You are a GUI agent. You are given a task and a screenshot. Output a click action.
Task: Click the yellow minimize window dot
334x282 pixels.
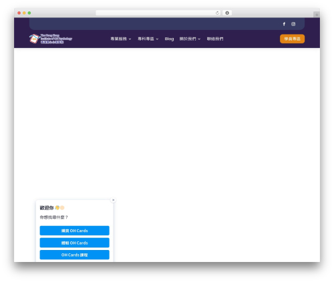pyautogui.click(x=24, y=13)
